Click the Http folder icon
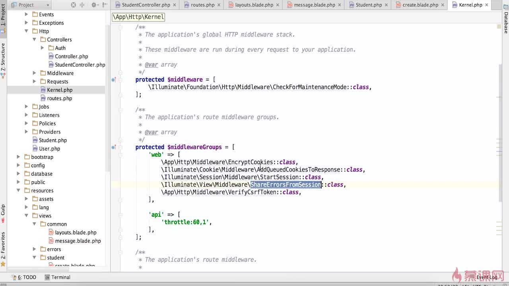This screenshot has height=286, width=509. click(35, 31)
